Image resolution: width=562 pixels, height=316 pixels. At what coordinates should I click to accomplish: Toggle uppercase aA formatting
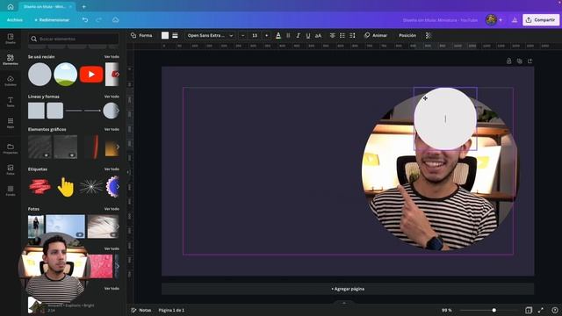point(318,35)
